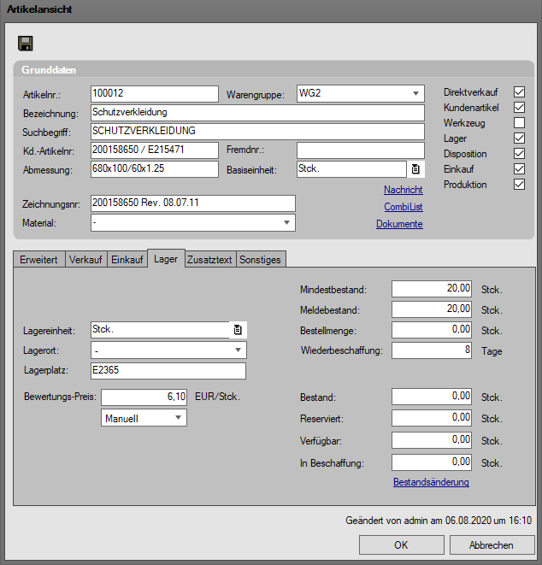The height and width of the screenshot is (565, 542).
Task: Focus the Zeichnungsnr field
Action: [x=193, y=203]
